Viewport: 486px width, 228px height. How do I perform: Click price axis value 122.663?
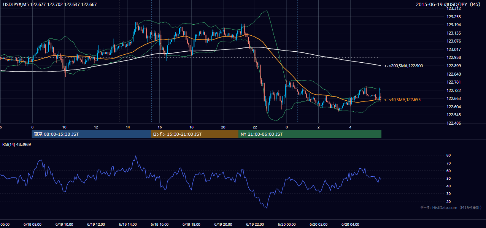[x=453, y=98]
